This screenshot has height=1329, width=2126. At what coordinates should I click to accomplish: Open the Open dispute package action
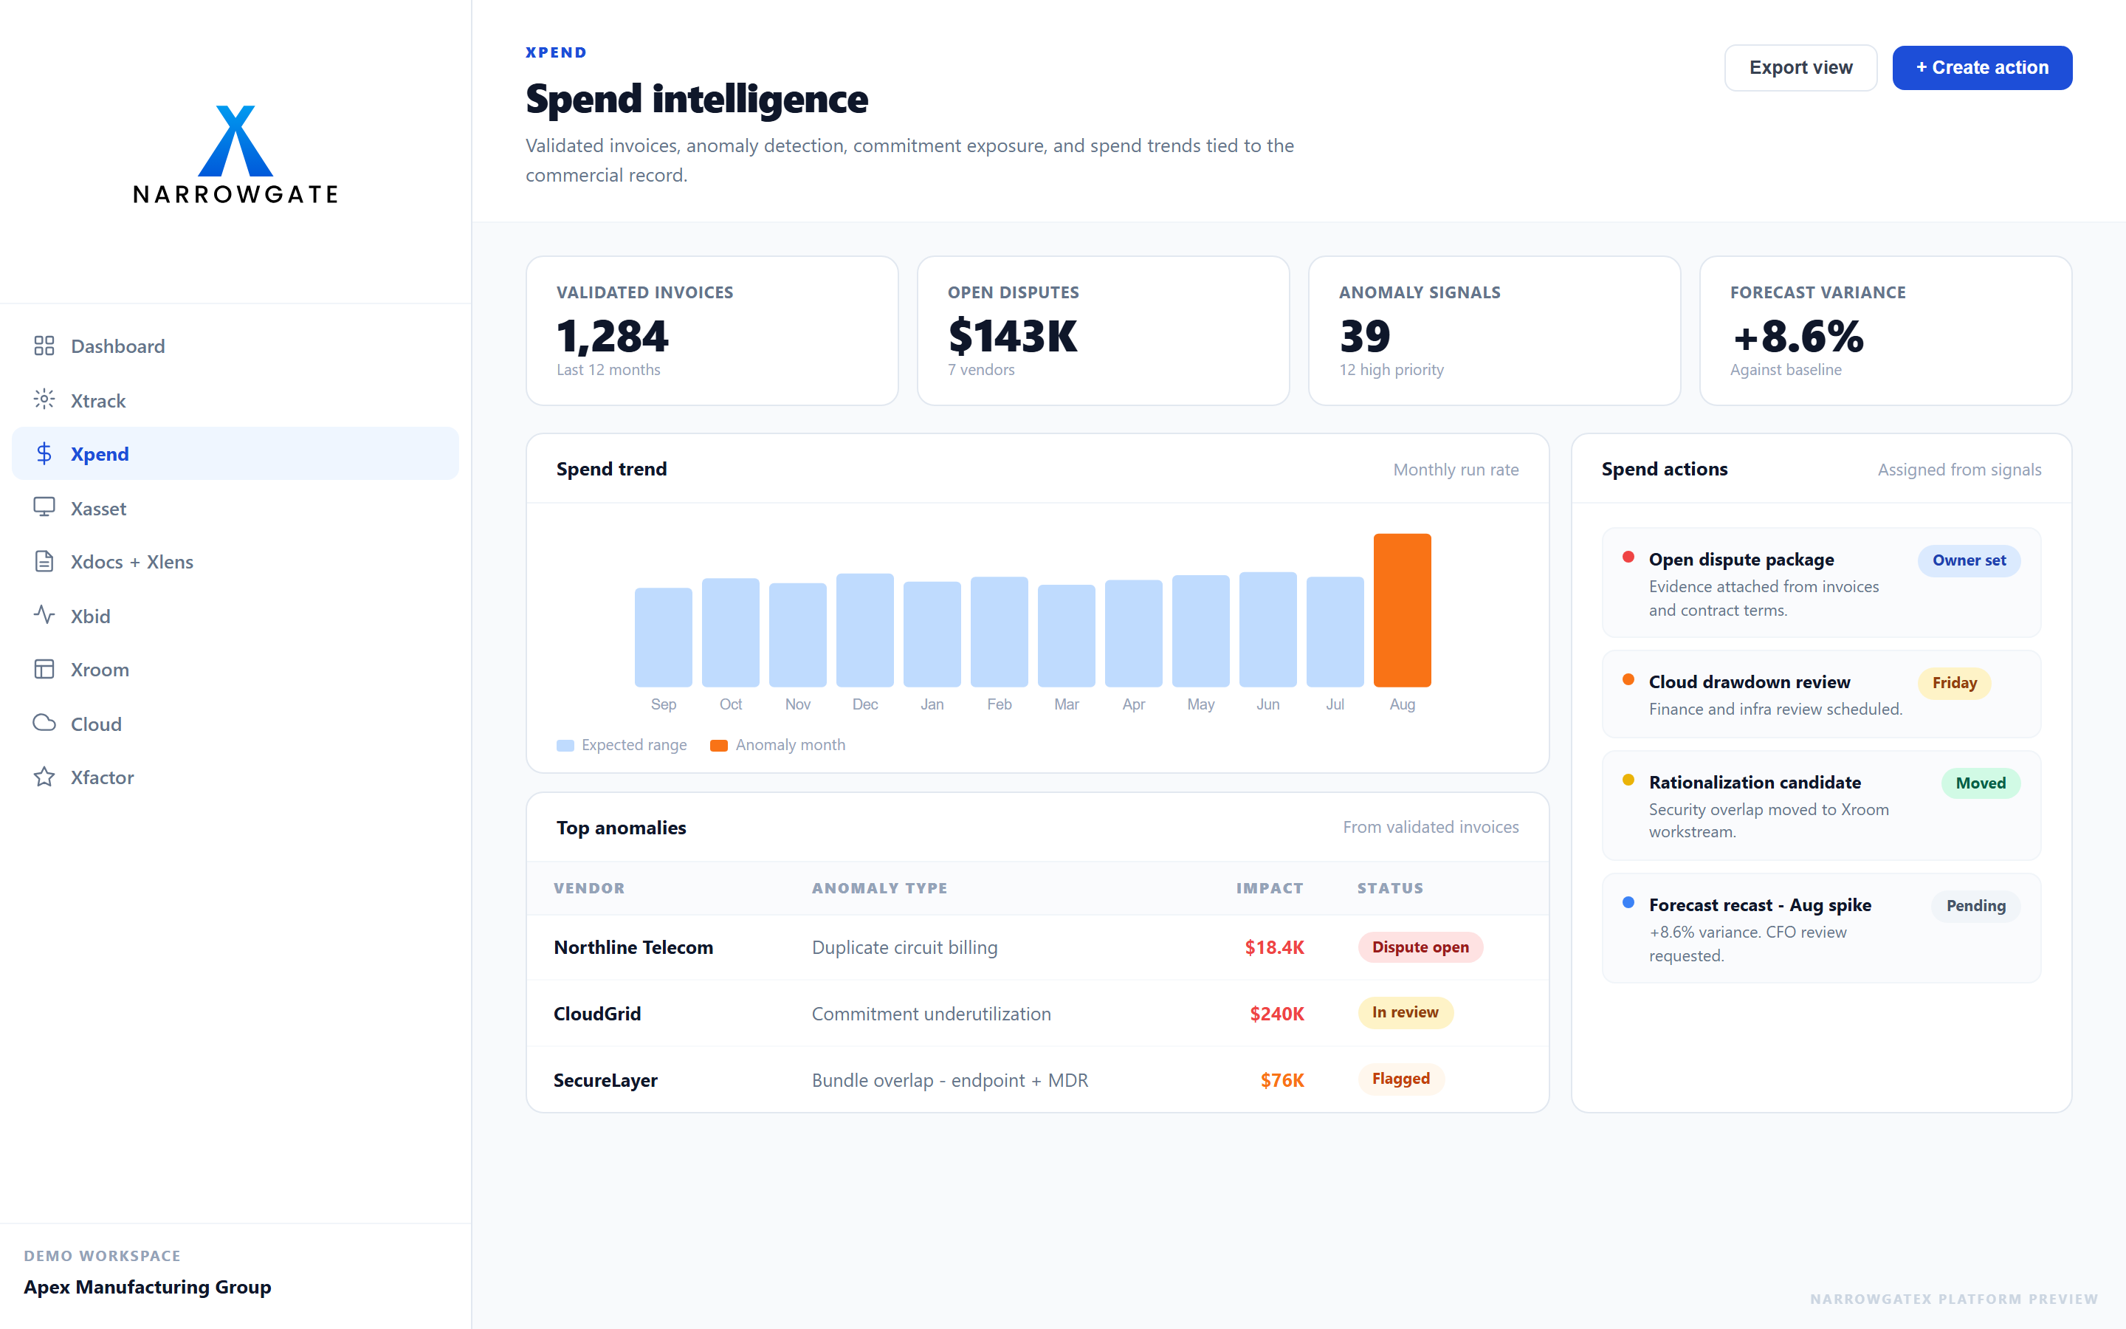pyautogui.click(x=1821, y=583)
